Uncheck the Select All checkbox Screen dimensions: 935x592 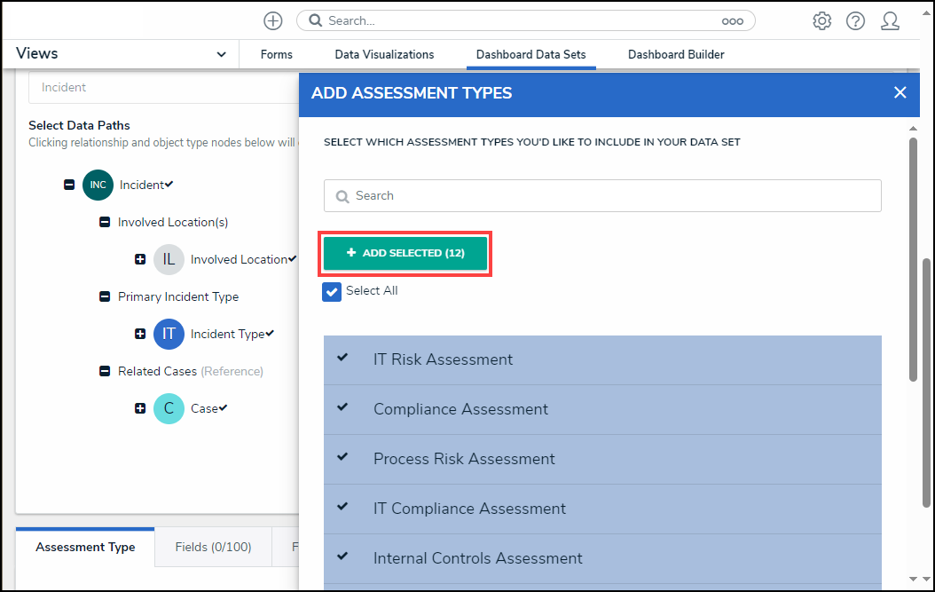[332, 291]
